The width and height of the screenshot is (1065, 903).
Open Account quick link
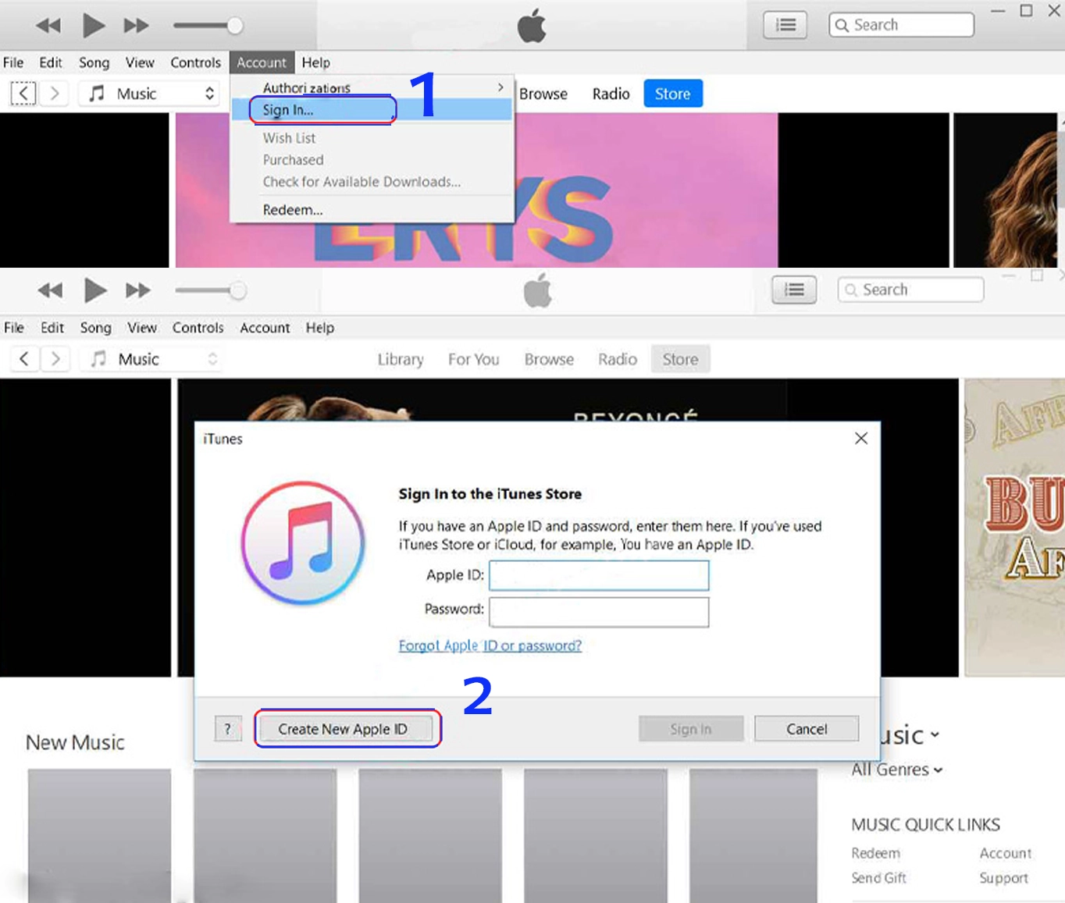click(1006, 853)
